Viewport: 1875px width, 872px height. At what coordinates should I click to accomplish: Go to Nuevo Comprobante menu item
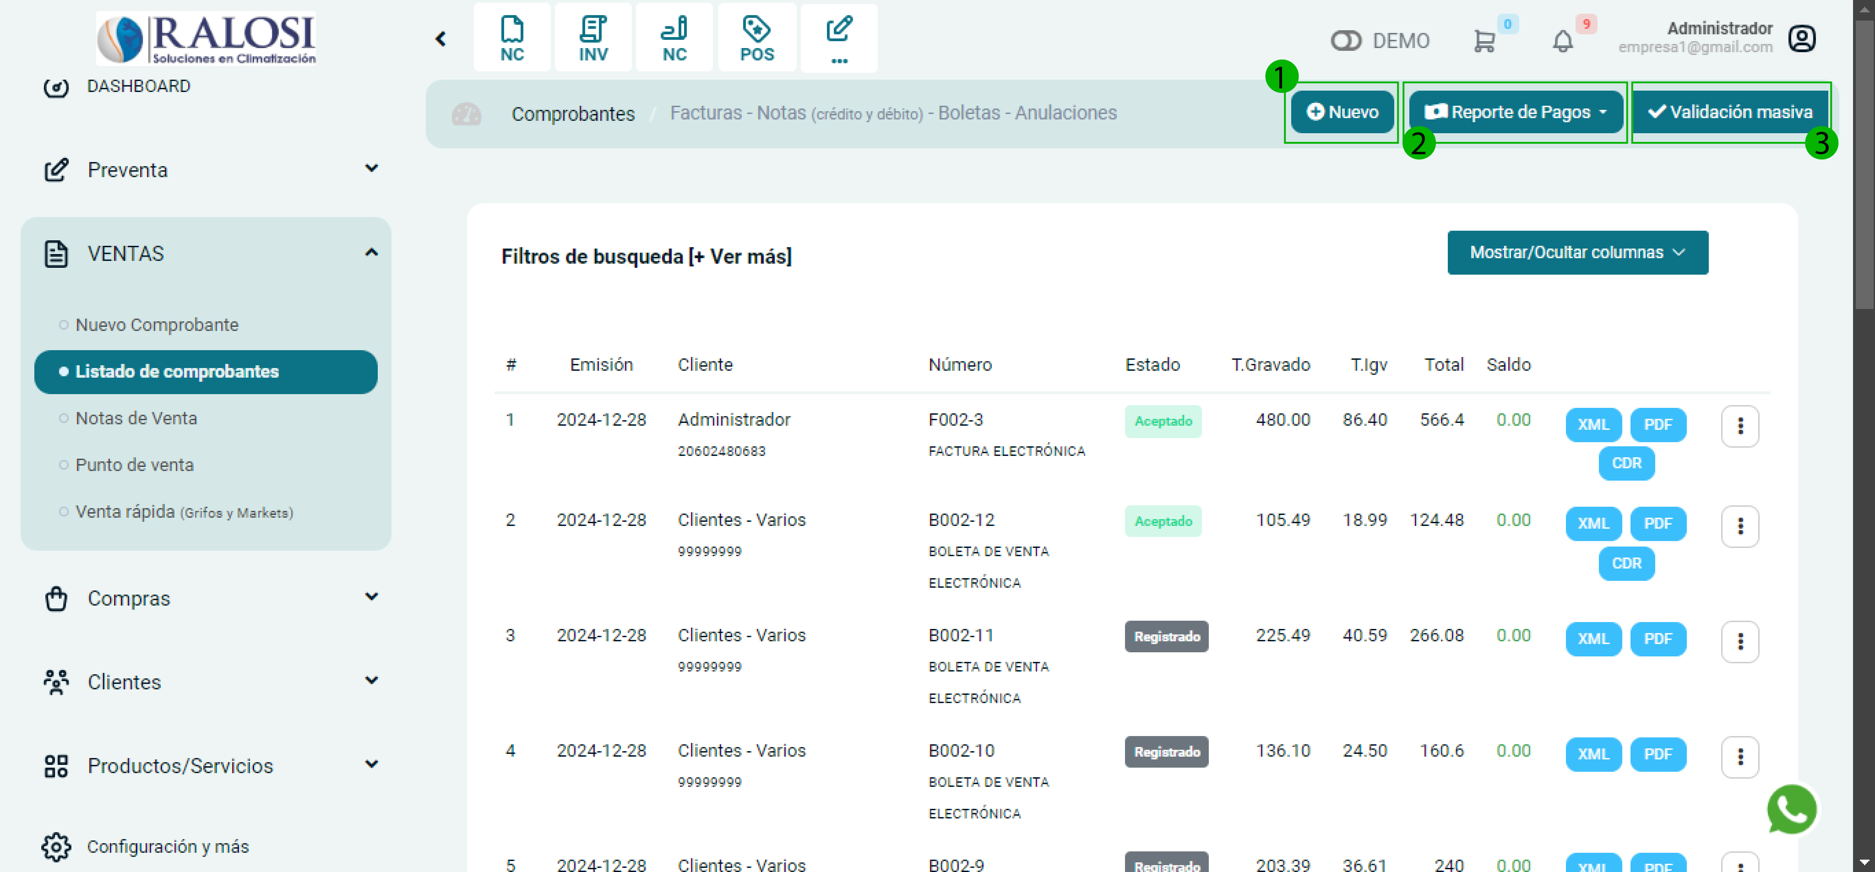coord(157,325)
